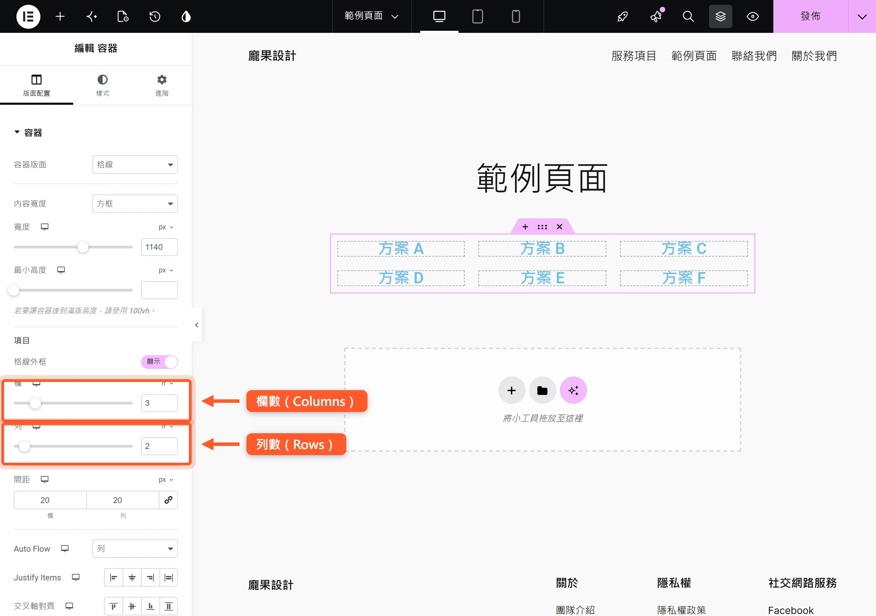Open the Auto Flow dropdown
This screenshot has width=876, height=616.
coord(135,549)
